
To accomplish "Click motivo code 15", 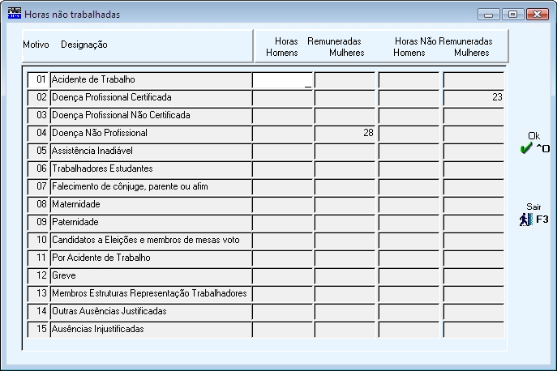I will point(38,329).
